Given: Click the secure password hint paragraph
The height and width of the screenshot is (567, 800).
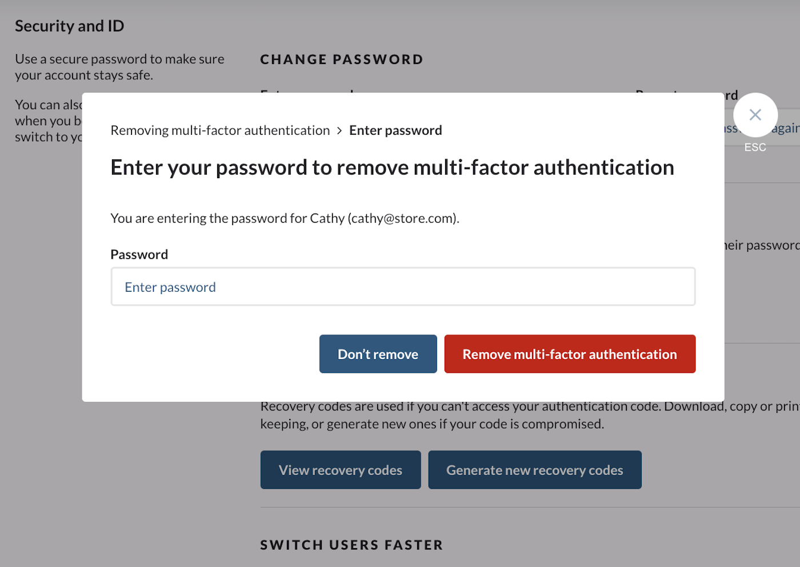Looking at the screenshot, I should pos(119,67).
